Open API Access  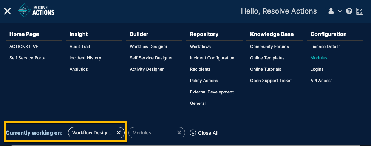pyautogui.click(x=321, y=81)
